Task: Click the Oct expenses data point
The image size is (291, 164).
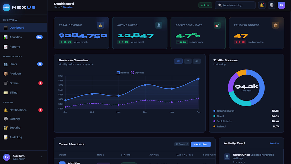Action: point(92,103)
